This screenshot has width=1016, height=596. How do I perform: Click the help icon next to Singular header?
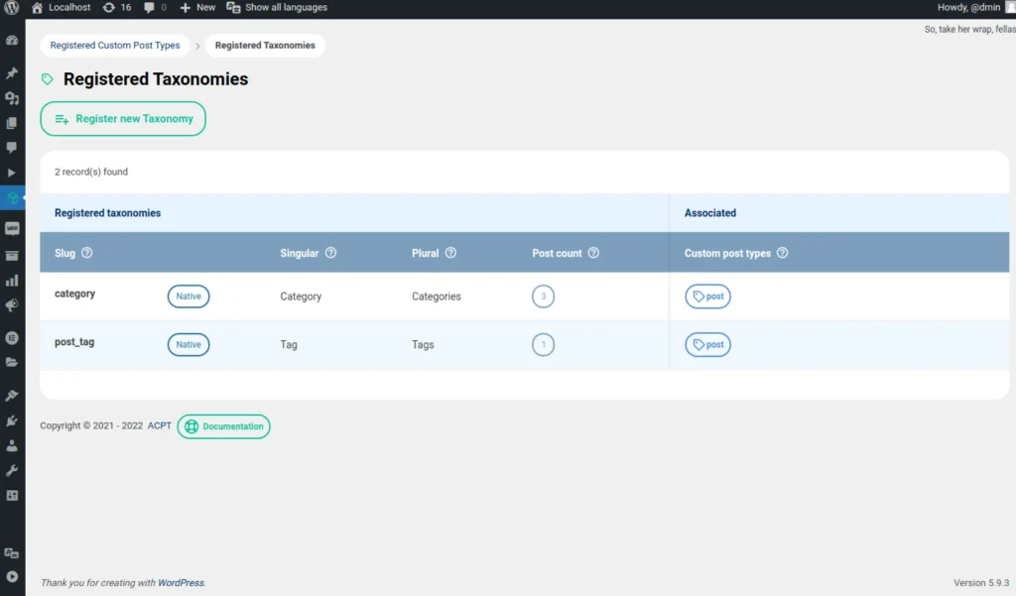331,253
